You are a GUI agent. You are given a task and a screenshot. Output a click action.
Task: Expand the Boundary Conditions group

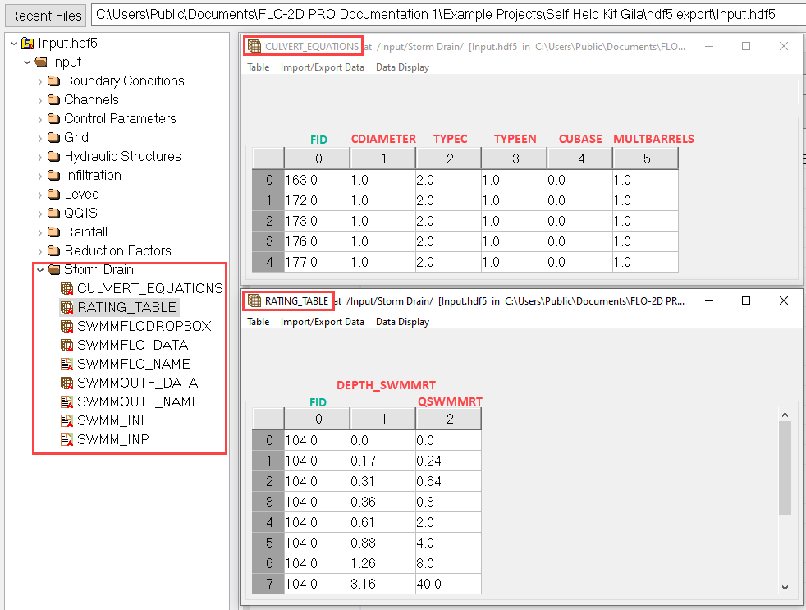point(40,80)
